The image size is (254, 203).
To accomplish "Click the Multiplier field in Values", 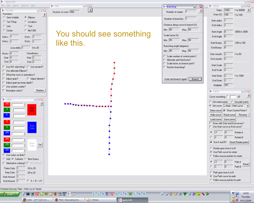I will pos(229,85).
